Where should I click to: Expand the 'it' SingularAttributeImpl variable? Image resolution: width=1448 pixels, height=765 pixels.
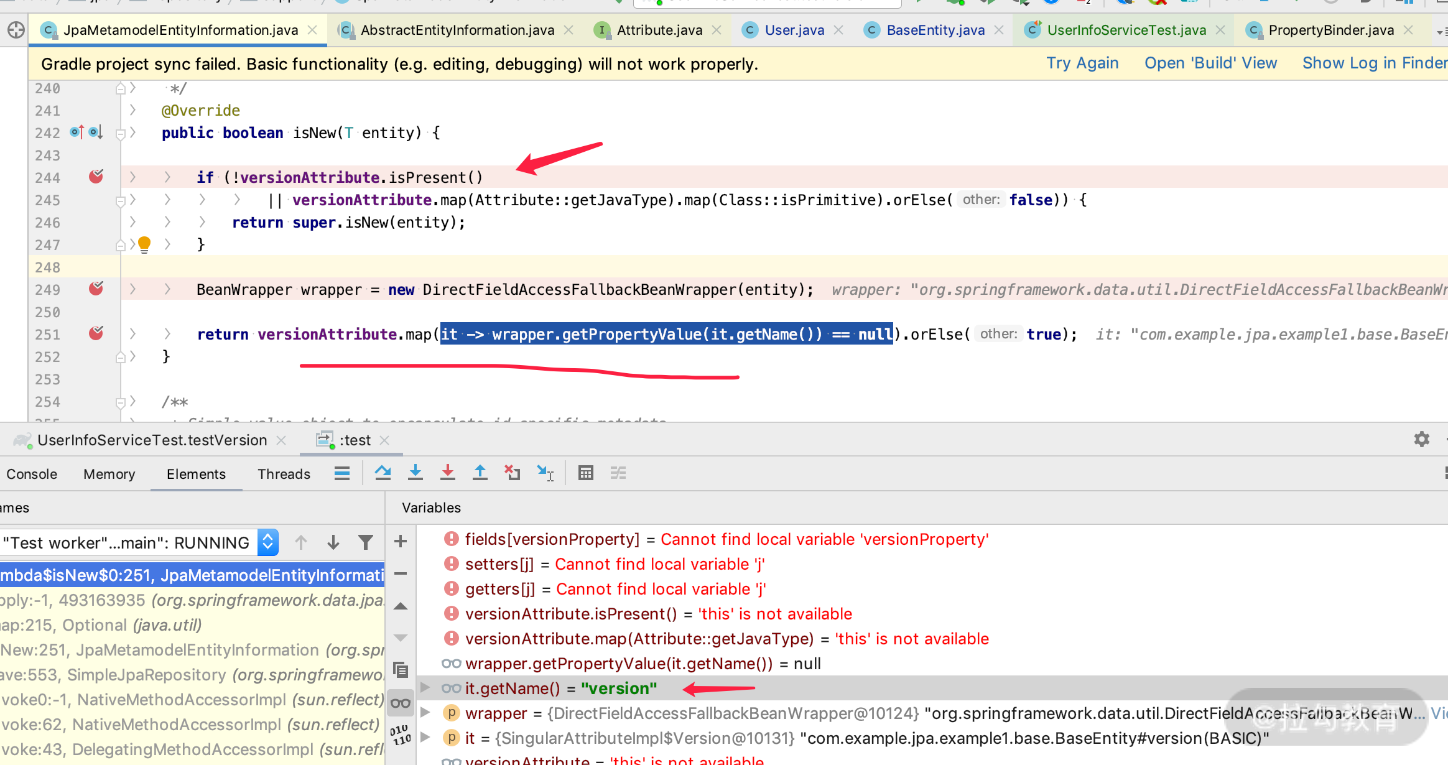tap(425, 737)
